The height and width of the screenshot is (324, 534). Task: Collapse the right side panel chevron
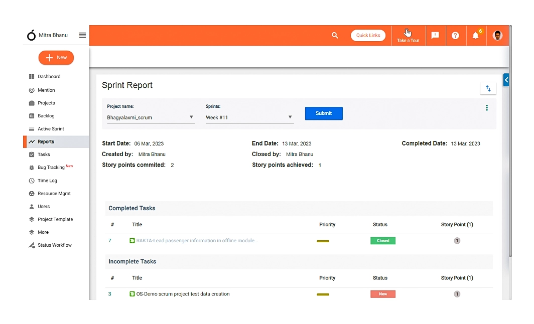coord(506,79)
